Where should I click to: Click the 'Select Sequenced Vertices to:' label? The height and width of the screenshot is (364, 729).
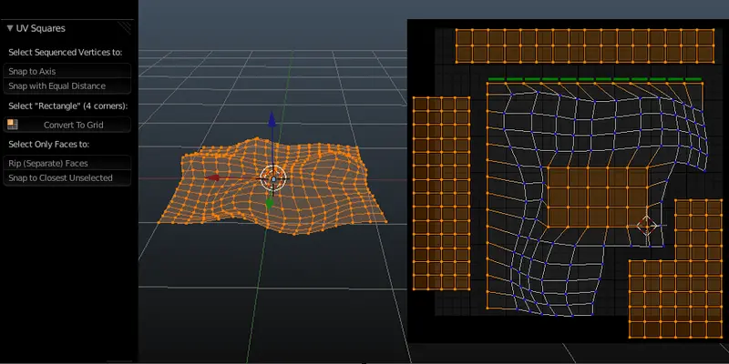pyautogui.click(x=66, y=53)
